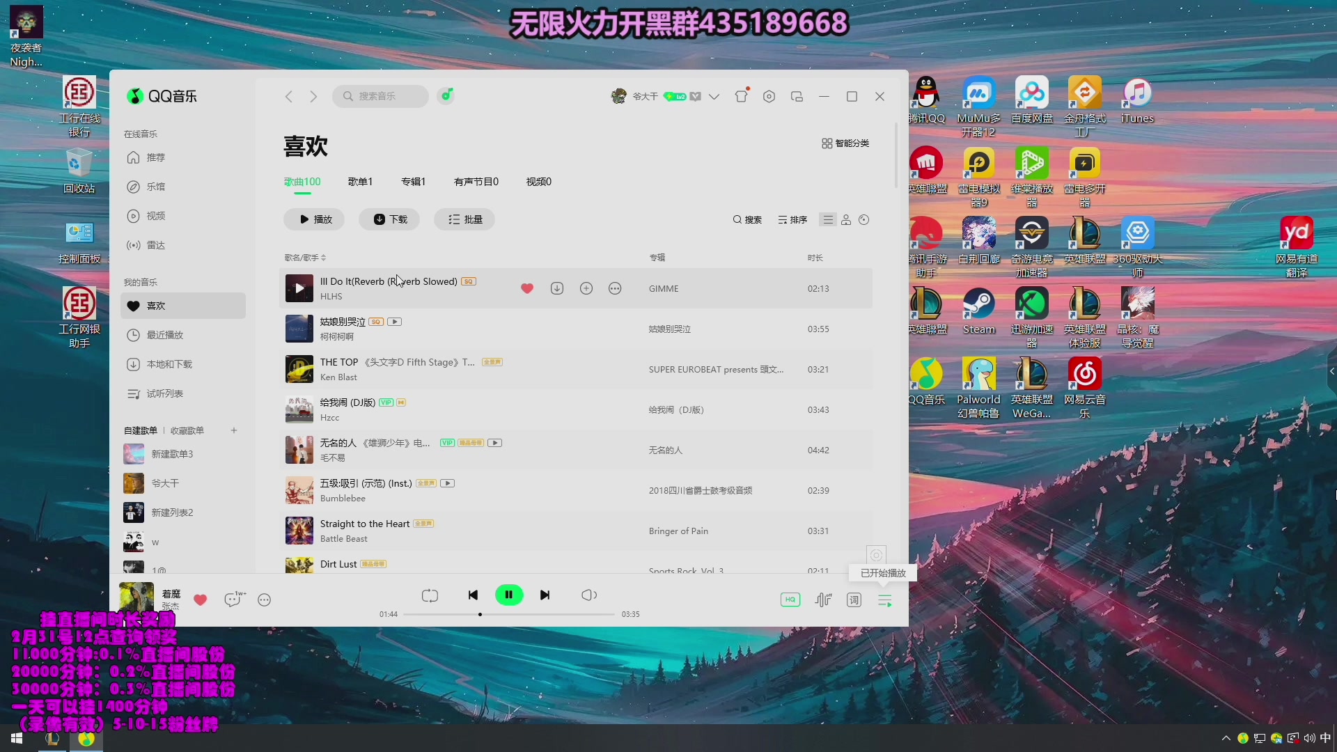Expand the account dropdown arrow
Image resolution: width=1337 pixels, height=752 pixels.
[x=714, y=97]
